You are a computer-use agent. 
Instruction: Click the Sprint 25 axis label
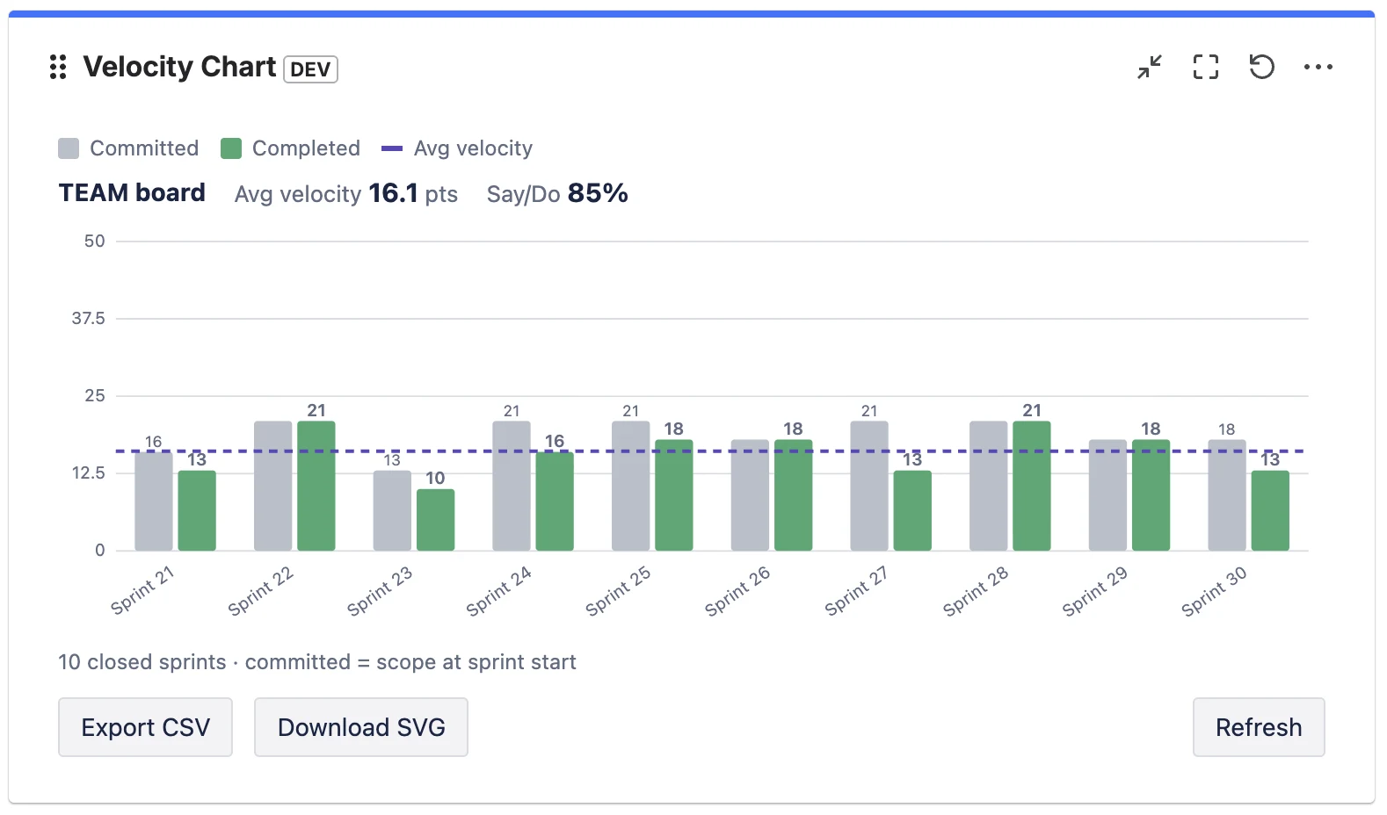pos(618,590)
